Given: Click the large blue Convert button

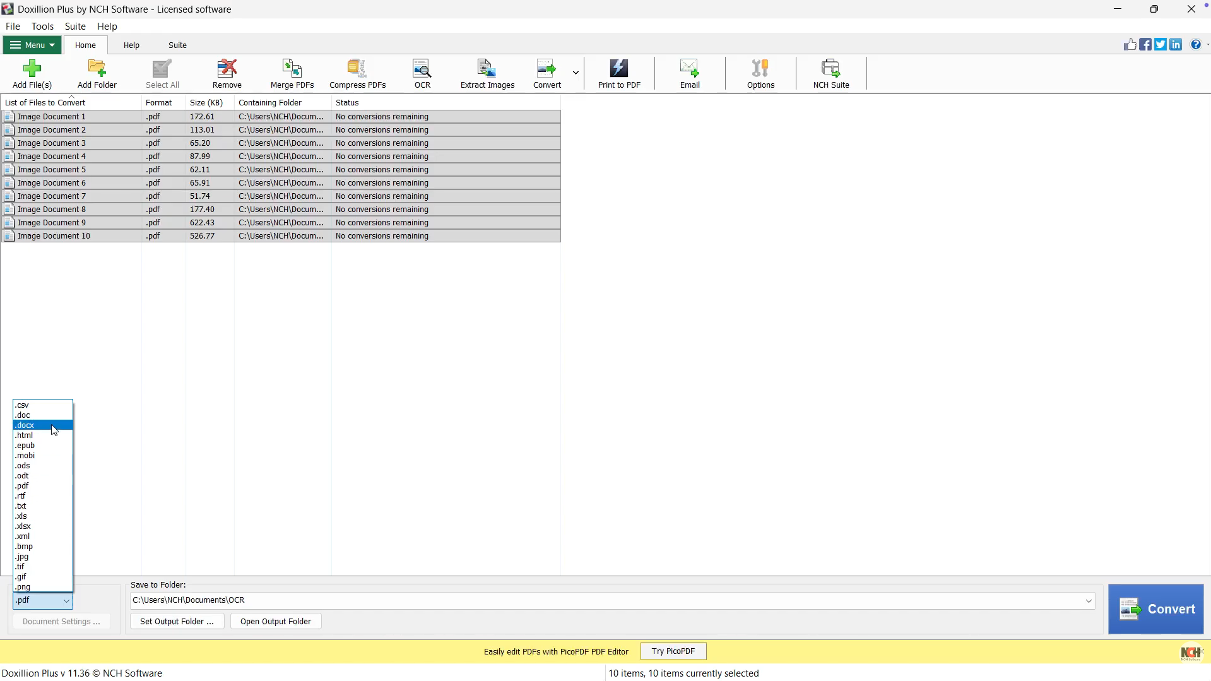Looking at the screenshot, I should [x=1156, y=609].
